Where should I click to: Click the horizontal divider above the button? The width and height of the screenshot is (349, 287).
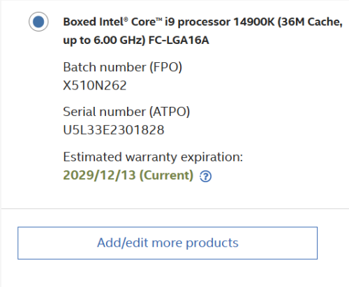(x=175, y=209)
